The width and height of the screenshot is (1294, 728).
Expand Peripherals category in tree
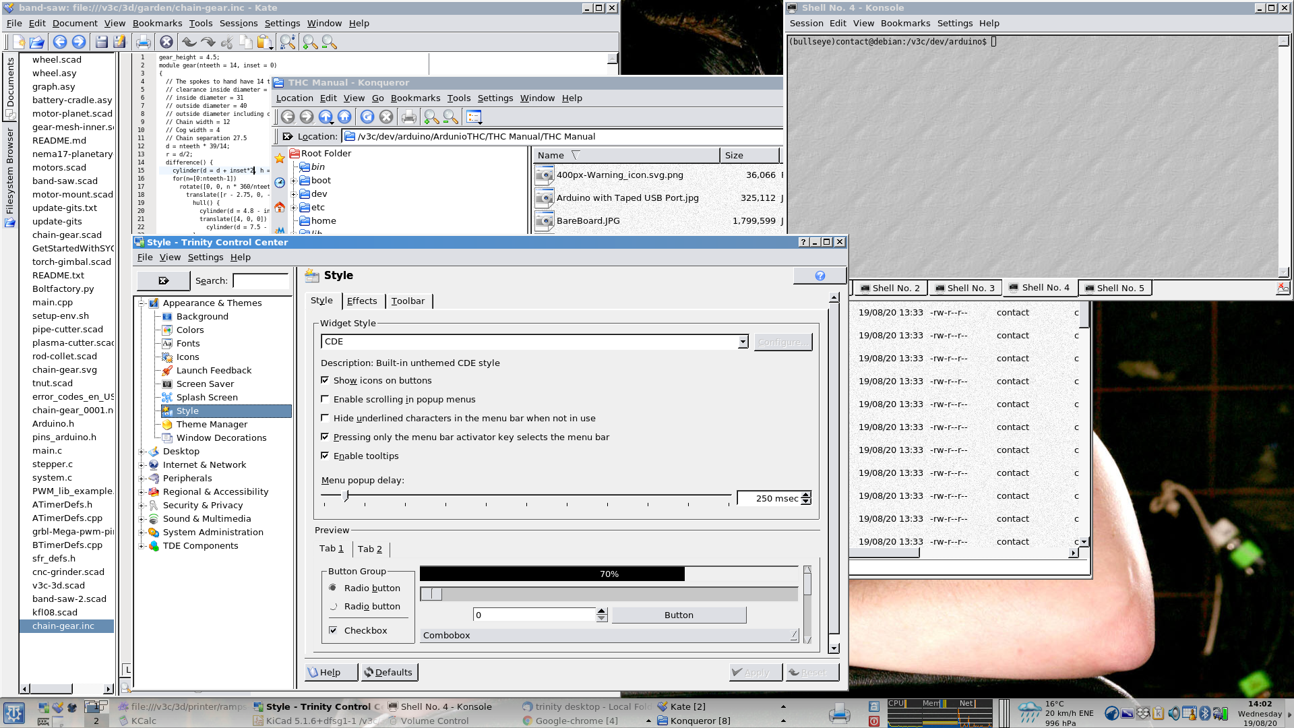(142, 478)
